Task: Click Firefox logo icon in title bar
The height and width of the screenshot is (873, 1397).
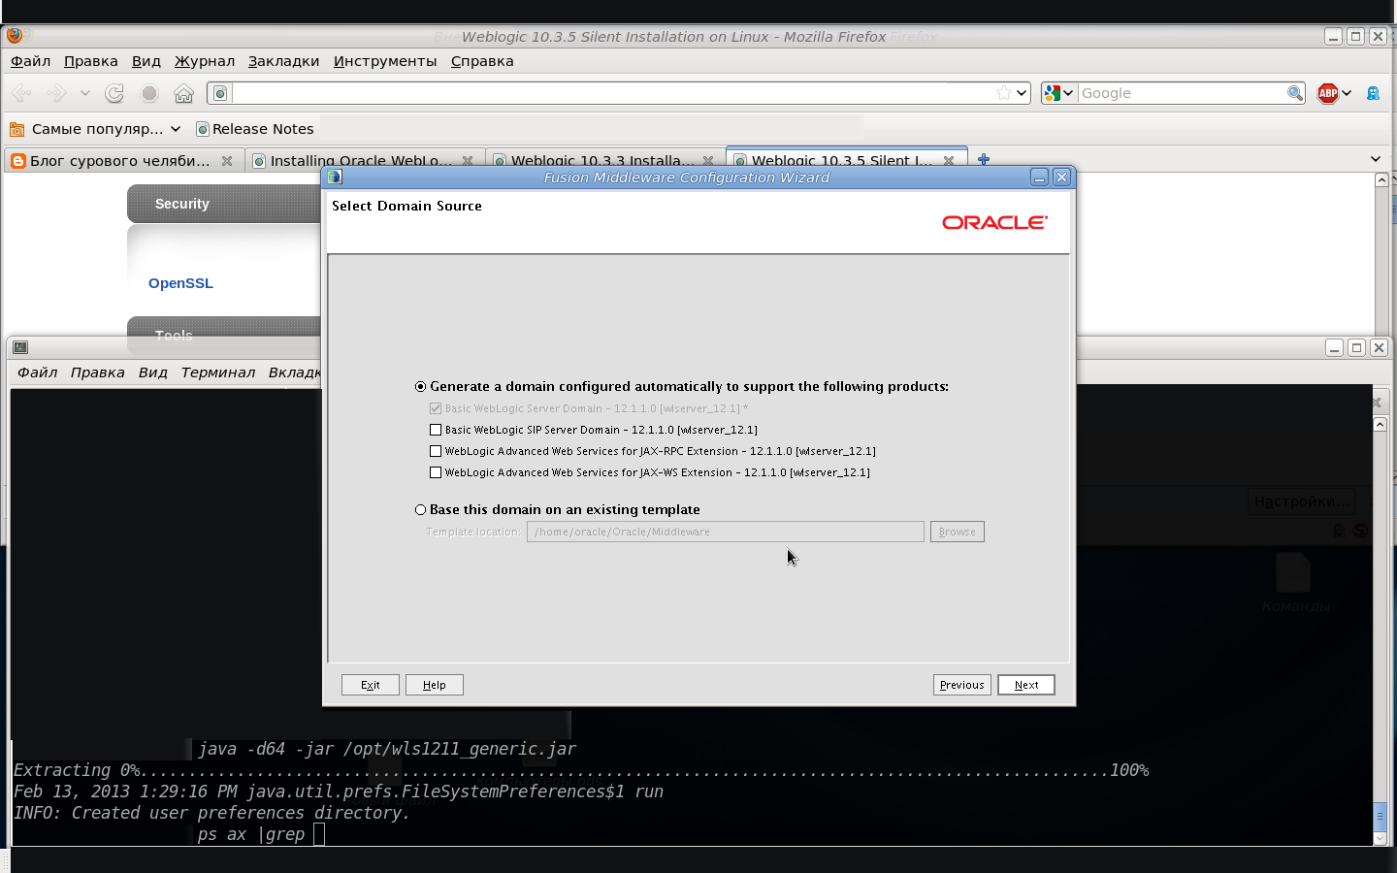Action: click(15, 36)
